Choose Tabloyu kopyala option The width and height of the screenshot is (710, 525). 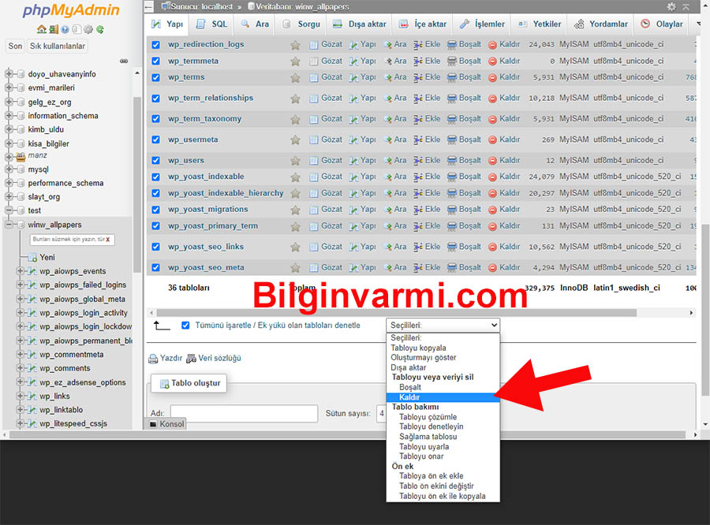[x=443, y=348]
